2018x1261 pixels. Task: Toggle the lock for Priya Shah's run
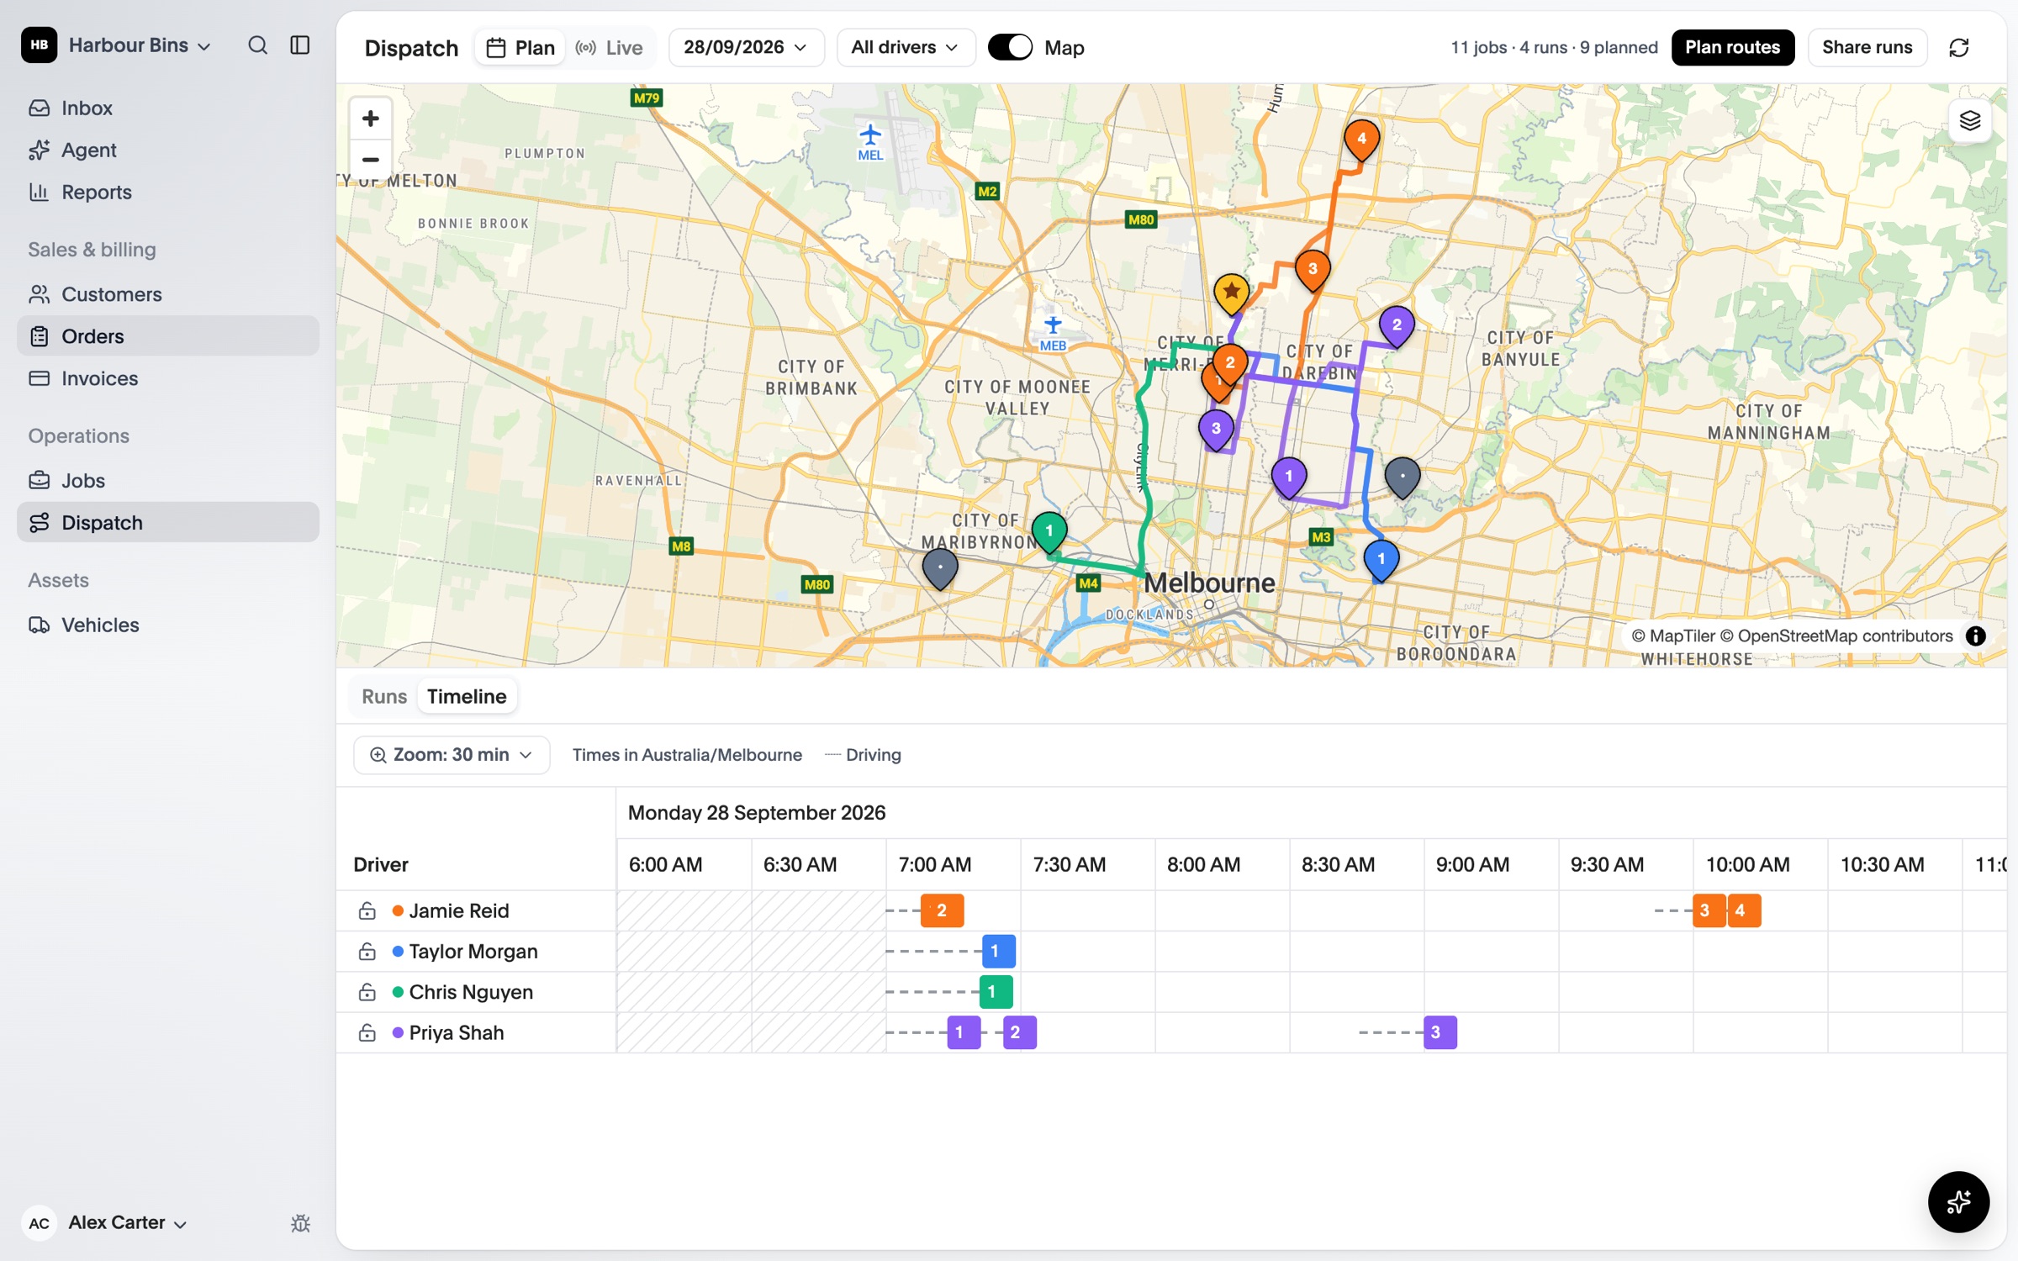(367, 1032)
